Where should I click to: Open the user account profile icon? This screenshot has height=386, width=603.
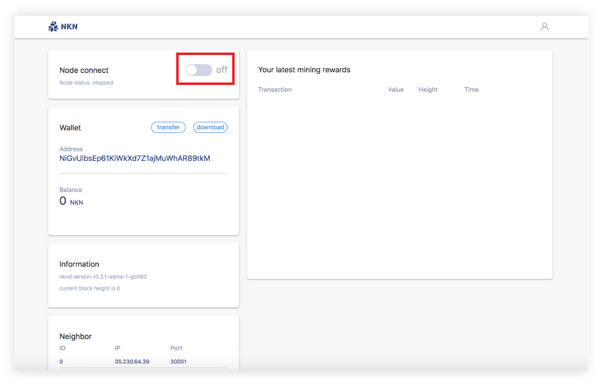(x=545, y=27)
